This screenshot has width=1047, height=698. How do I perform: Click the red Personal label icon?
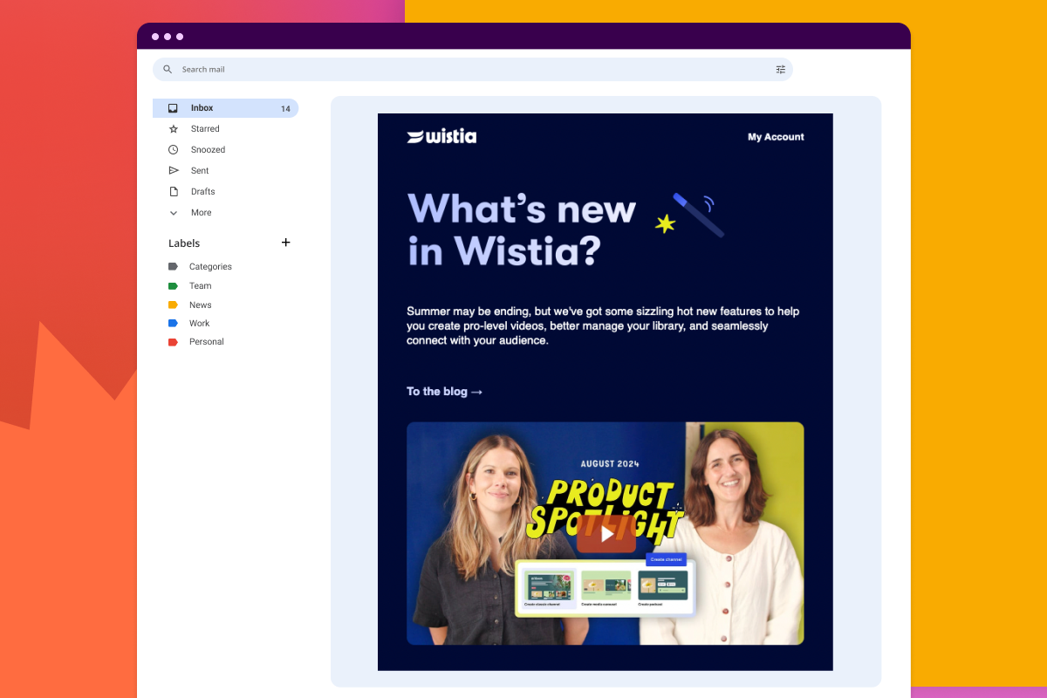point(173,342)
